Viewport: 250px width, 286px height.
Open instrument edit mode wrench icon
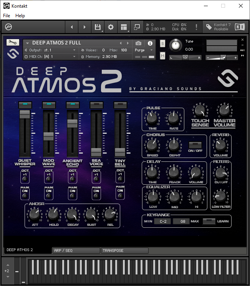[13, 43]
